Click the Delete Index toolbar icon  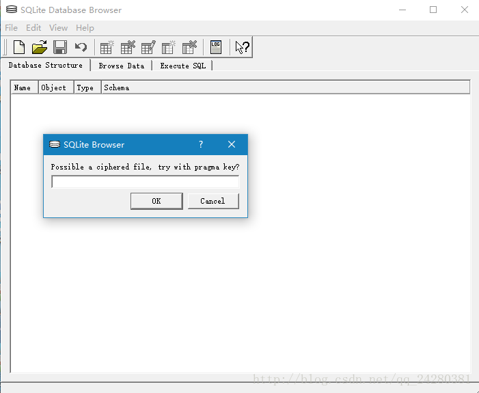coord(189,47)
